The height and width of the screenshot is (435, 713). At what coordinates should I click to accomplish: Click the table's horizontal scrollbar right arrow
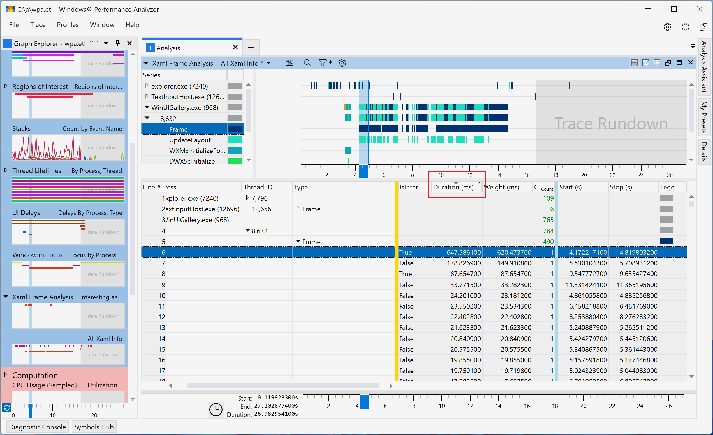coord(391,385)
